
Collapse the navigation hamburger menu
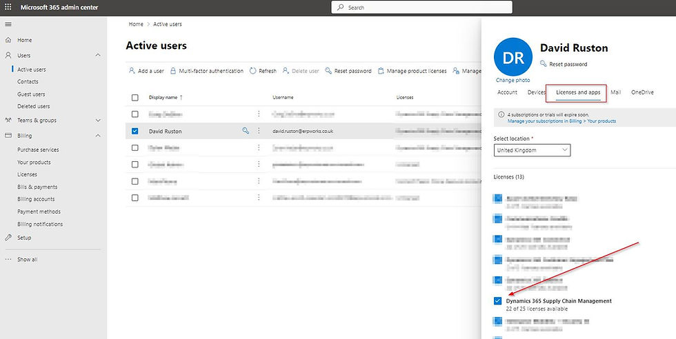tap(8, 25)
